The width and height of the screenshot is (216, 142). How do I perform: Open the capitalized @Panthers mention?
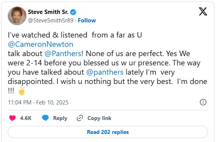[63, 54]
